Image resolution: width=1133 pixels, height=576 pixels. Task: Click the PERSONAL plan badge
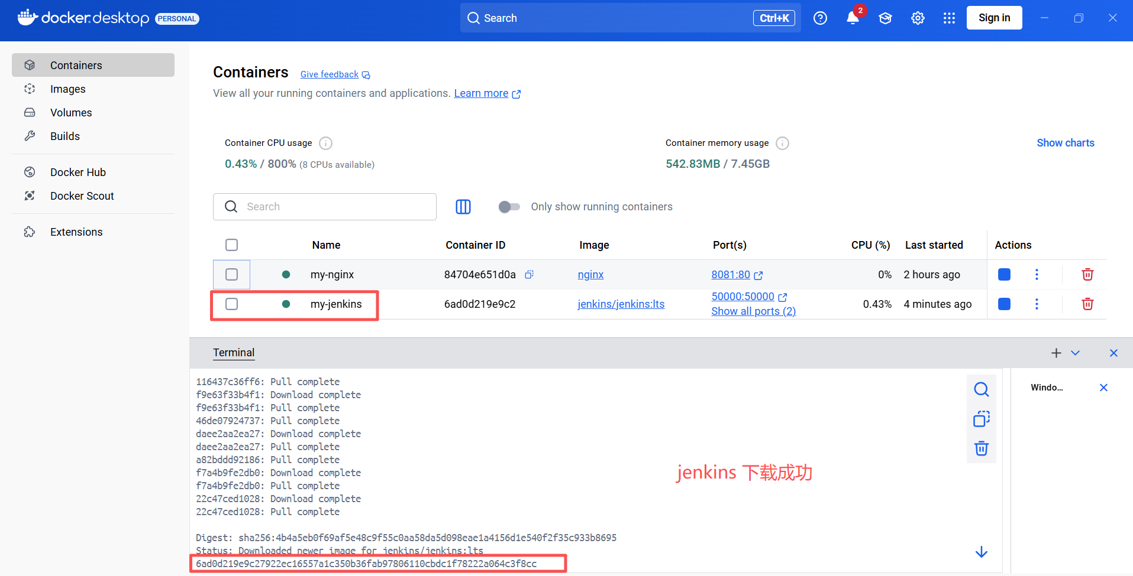pyautogui.click(x=177, y=19)
